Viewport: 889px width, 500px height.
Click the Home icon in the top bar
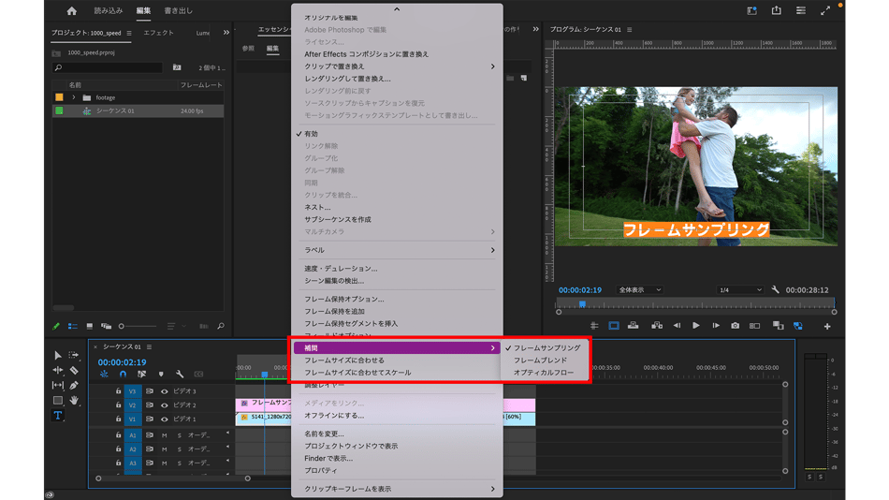[71, 11]
